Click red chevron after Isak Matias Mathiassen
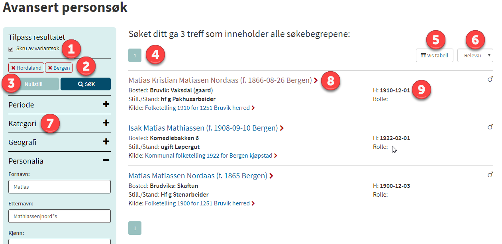Image resolution: width=502 pixels, height=244 pixels. (x=282, y=128)
